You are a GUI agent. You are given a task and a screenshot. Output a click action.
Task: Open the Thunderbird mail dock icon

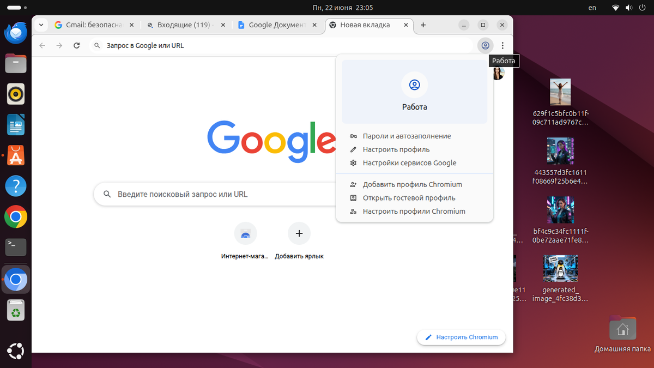16,33
